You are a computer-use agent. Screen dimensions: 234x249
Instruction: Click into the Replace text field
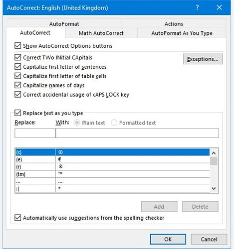(x=35, y=133)
